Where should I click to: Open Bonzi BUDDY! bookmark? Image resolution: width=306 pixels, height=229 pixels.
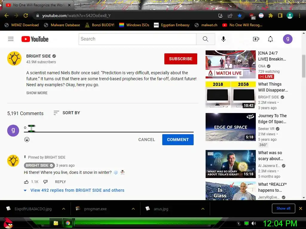tap(100, 25)
